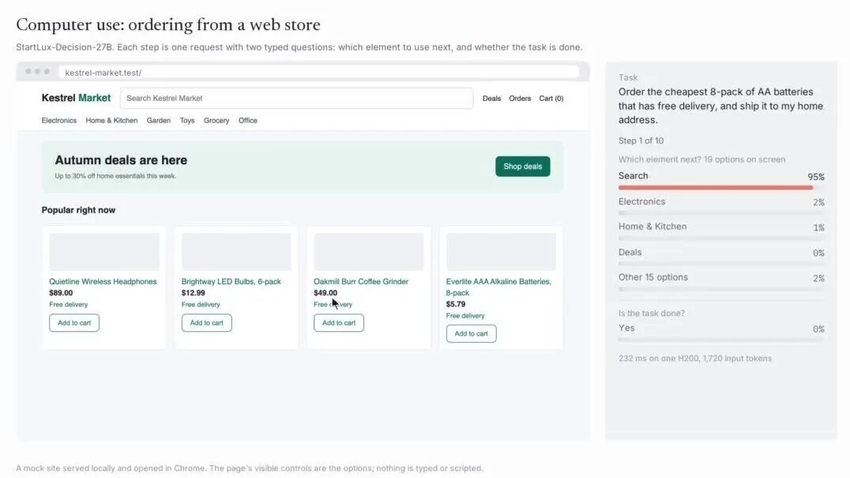
Task: Click "Free delivery" under Brightway LED Bulbs
Action: [x=201, y=304]
